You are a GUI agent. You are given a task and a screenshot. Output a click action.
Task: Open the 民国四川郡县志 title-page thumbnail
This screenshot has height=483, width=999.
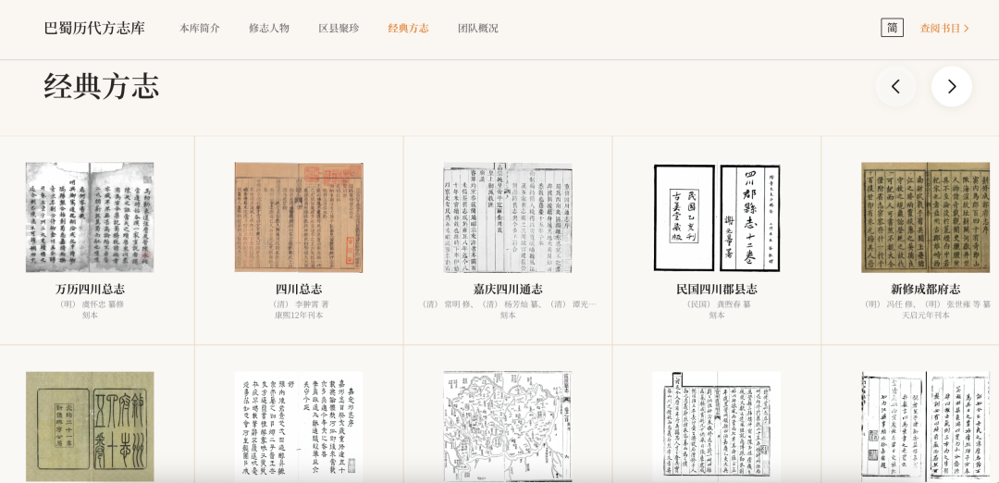click(x=717, y=217)
